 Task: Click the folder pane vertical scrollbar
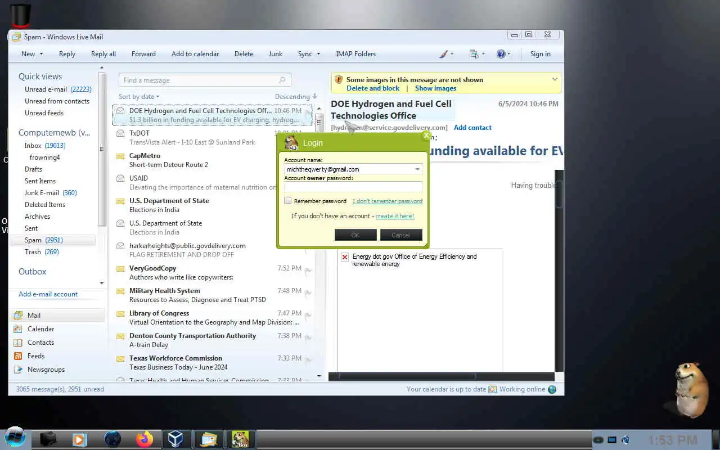[x=102, y=149]
